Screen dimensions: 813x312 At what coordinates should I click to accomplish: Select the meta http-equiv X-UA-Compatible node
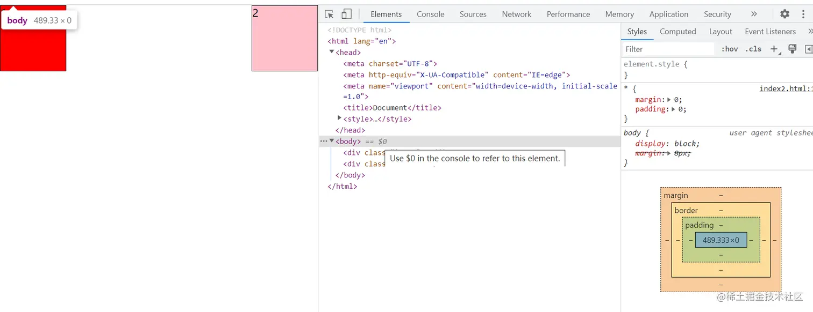point(457,75)
